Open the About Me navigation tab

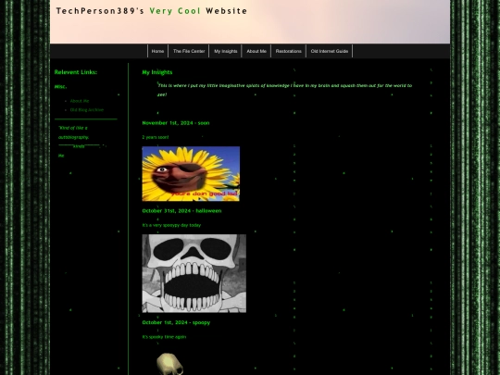[x=256, y=51]
